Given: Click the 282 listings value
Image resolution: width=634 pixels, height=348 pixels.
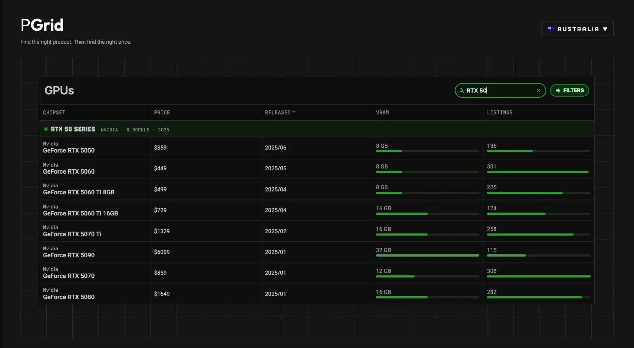Looking at the screenshot, I should [x=492, y=292].
